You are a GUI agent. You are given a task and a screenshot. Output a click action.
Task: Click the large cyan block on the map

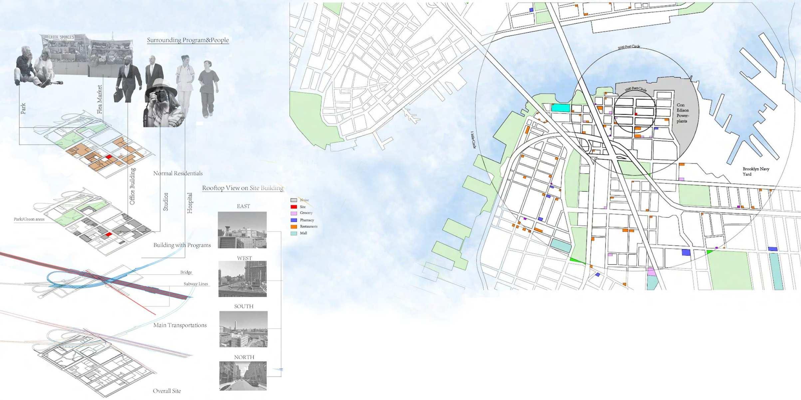(560, 108)
